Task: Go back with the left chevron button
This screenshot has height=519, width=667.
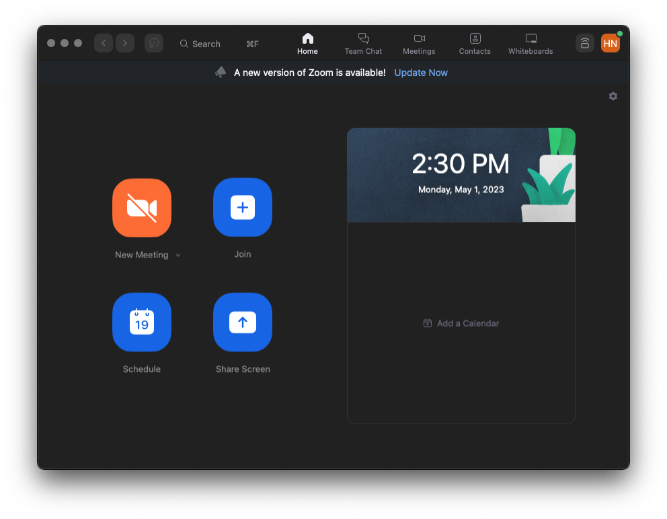Action: [x=104, y=43]
